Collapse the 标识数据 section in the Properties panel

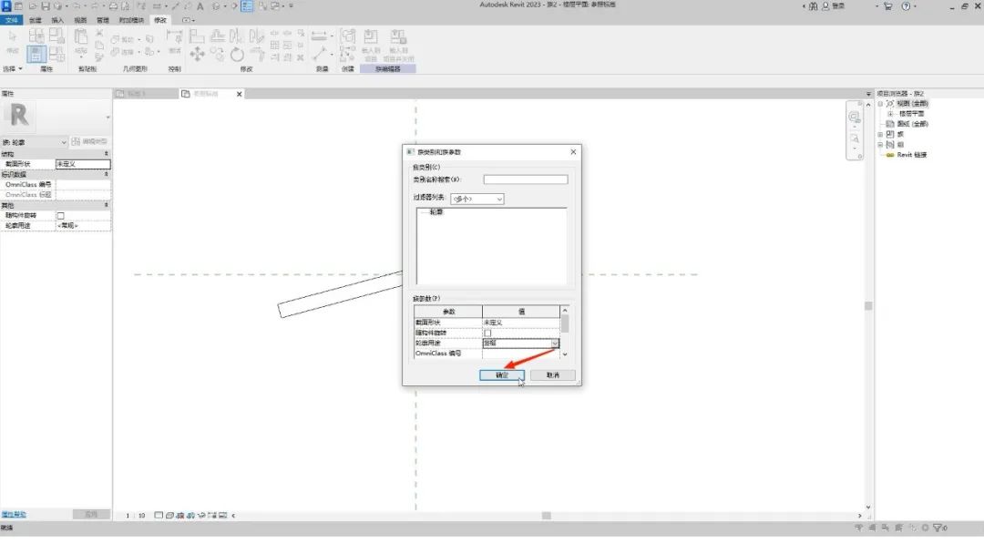[x=106, y=174]
